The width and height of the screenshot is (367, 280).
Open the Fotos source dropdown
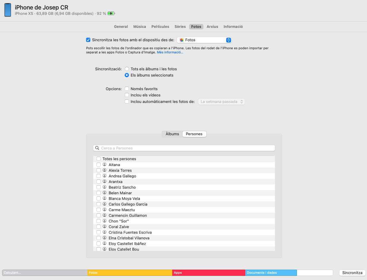tap(204, 40)
